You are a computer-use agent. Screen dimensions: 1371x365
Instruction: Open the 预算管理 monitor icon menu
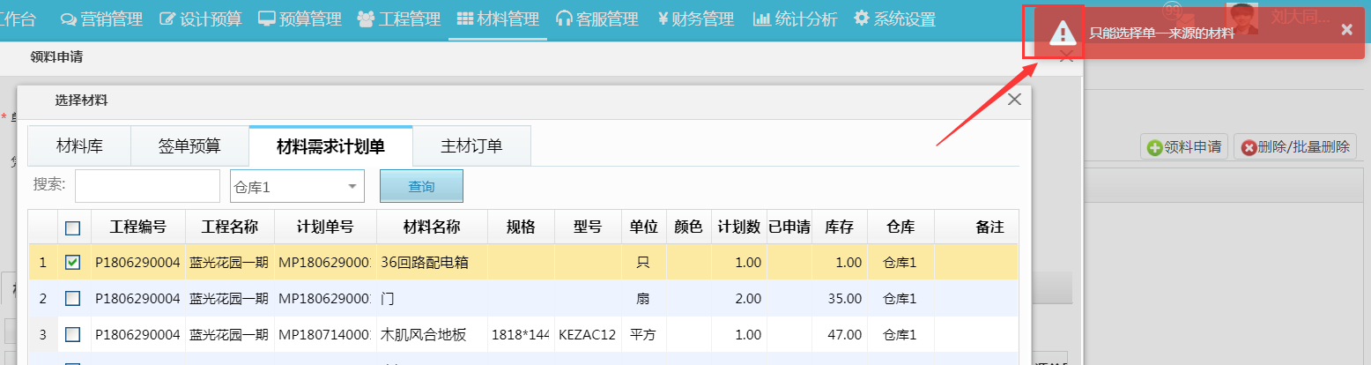[300, 19]
